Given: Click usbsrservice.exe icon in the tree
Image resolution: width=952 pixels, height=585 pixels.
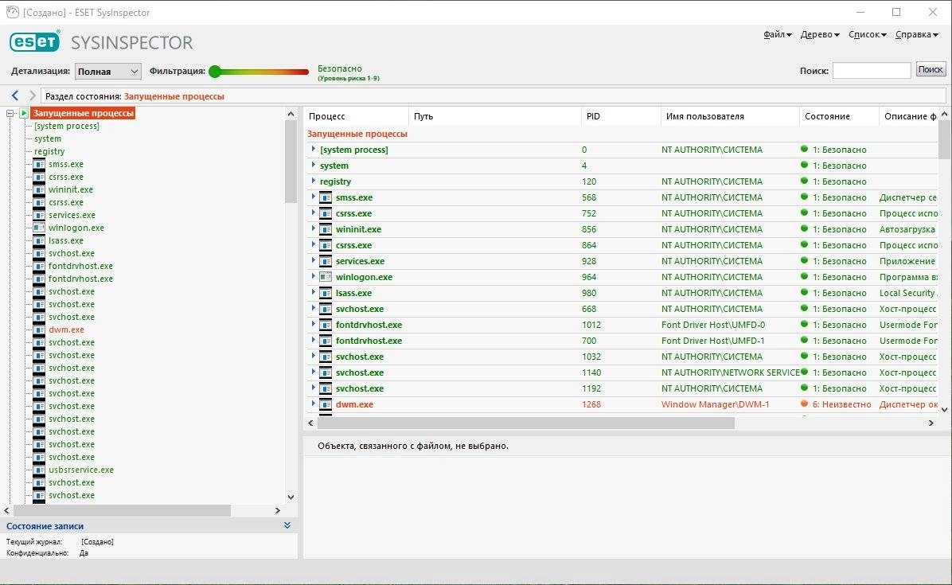Looking at the screenshot, I should pyautogui.click(x=39, y=470).
